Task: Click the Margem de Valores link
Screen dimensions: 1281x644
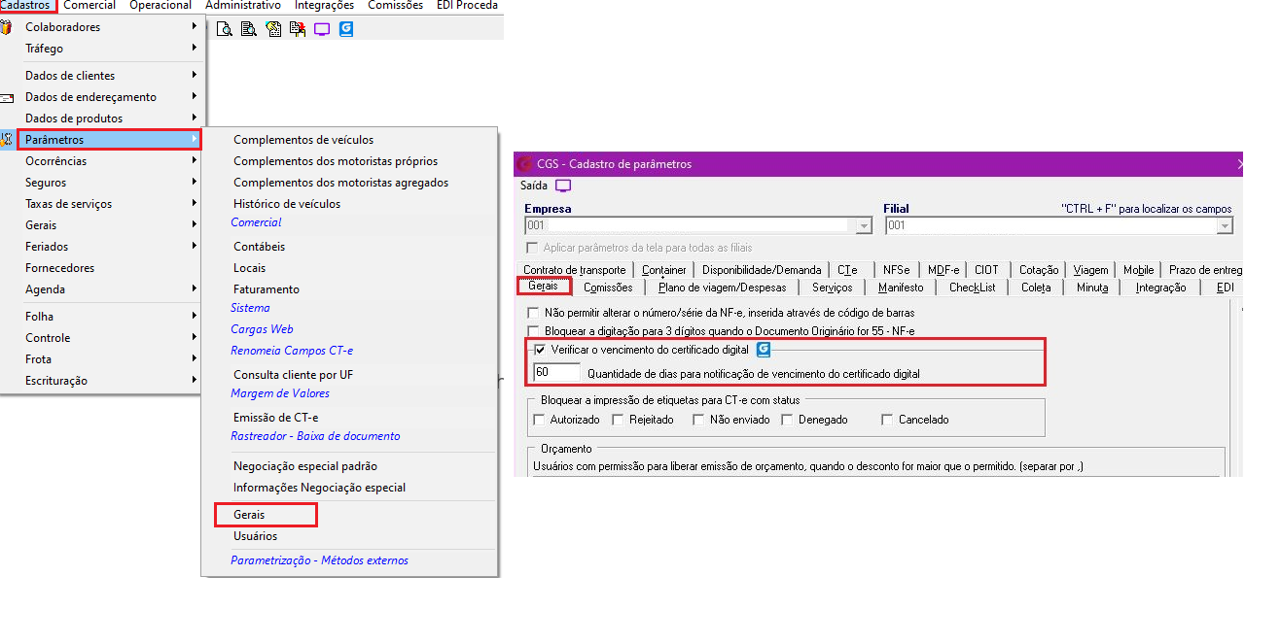Action: [x=280, y=393]
